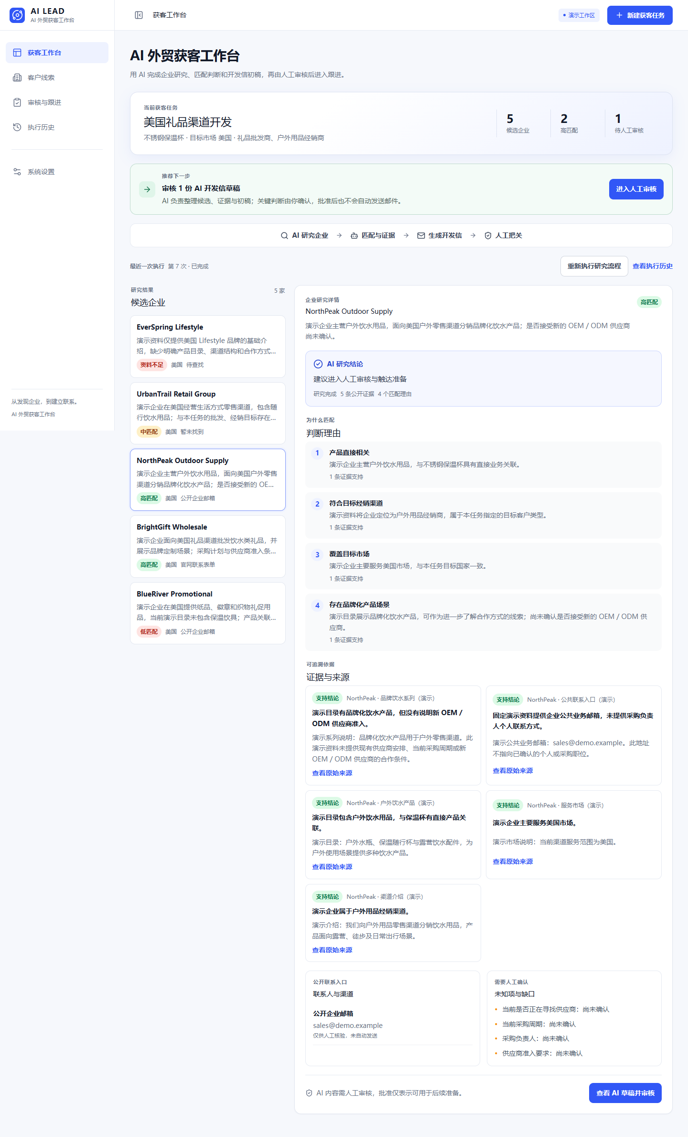This screenshot has width=688, height=1137.
Task: Select the BrightGift Wholesale candidate card
Action: pos(208,546)
